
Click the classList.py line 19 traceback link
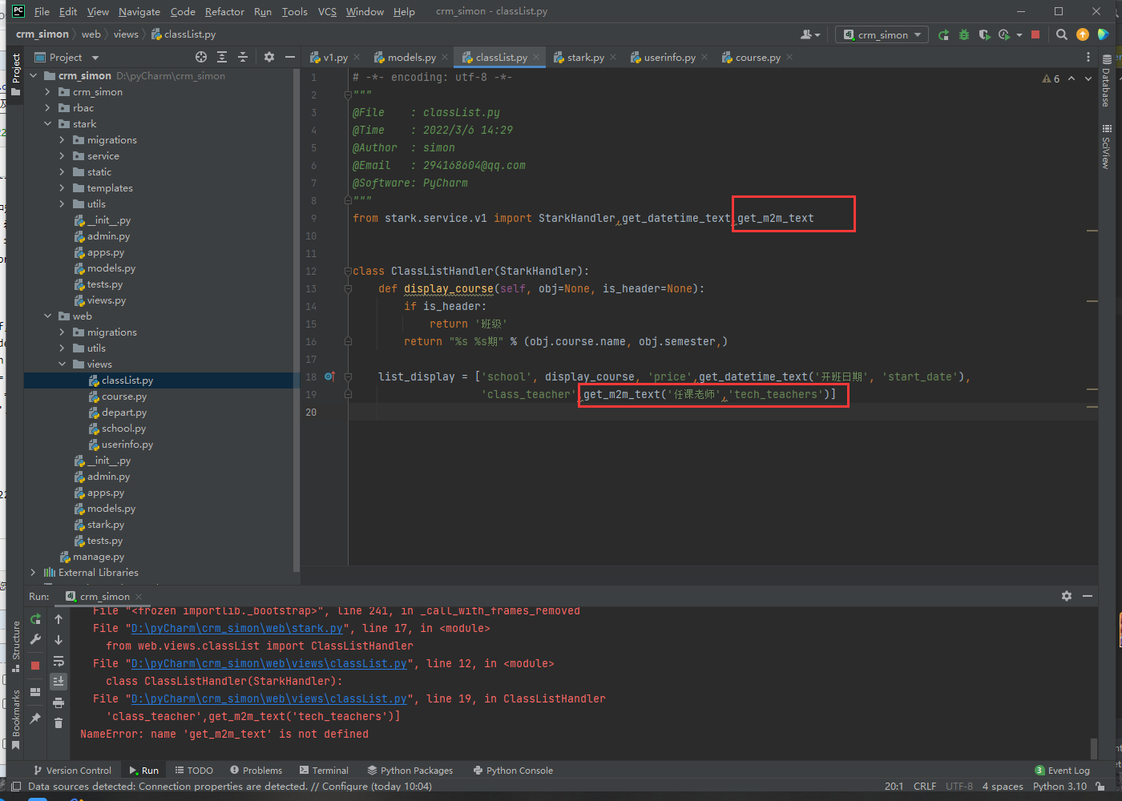click(x=268, y=698)
